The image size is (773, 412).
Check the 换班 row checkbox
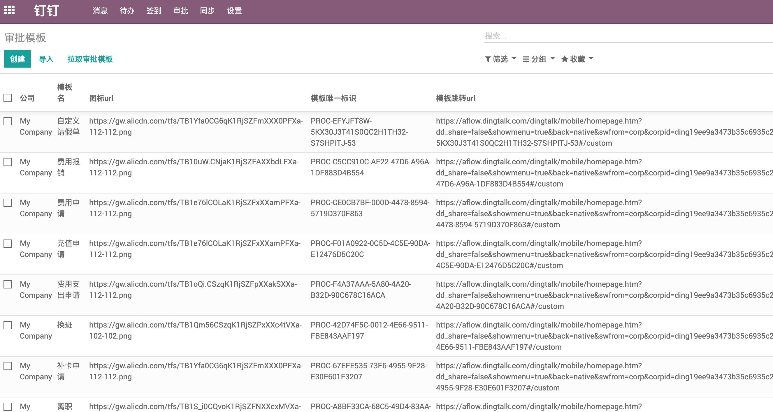8,325
